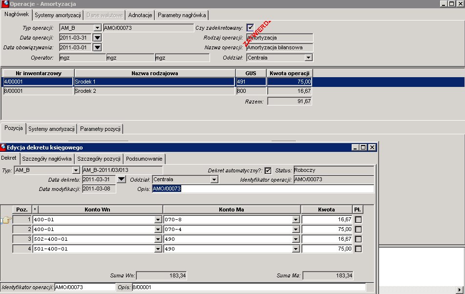Click the Nr inwentarzowy column header

[x=39, y=73]
